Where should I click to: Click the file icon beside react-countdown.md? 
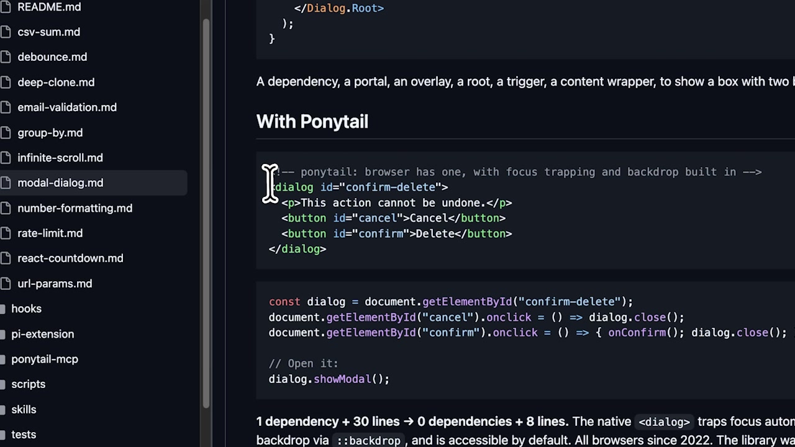(x=6, y=258)
